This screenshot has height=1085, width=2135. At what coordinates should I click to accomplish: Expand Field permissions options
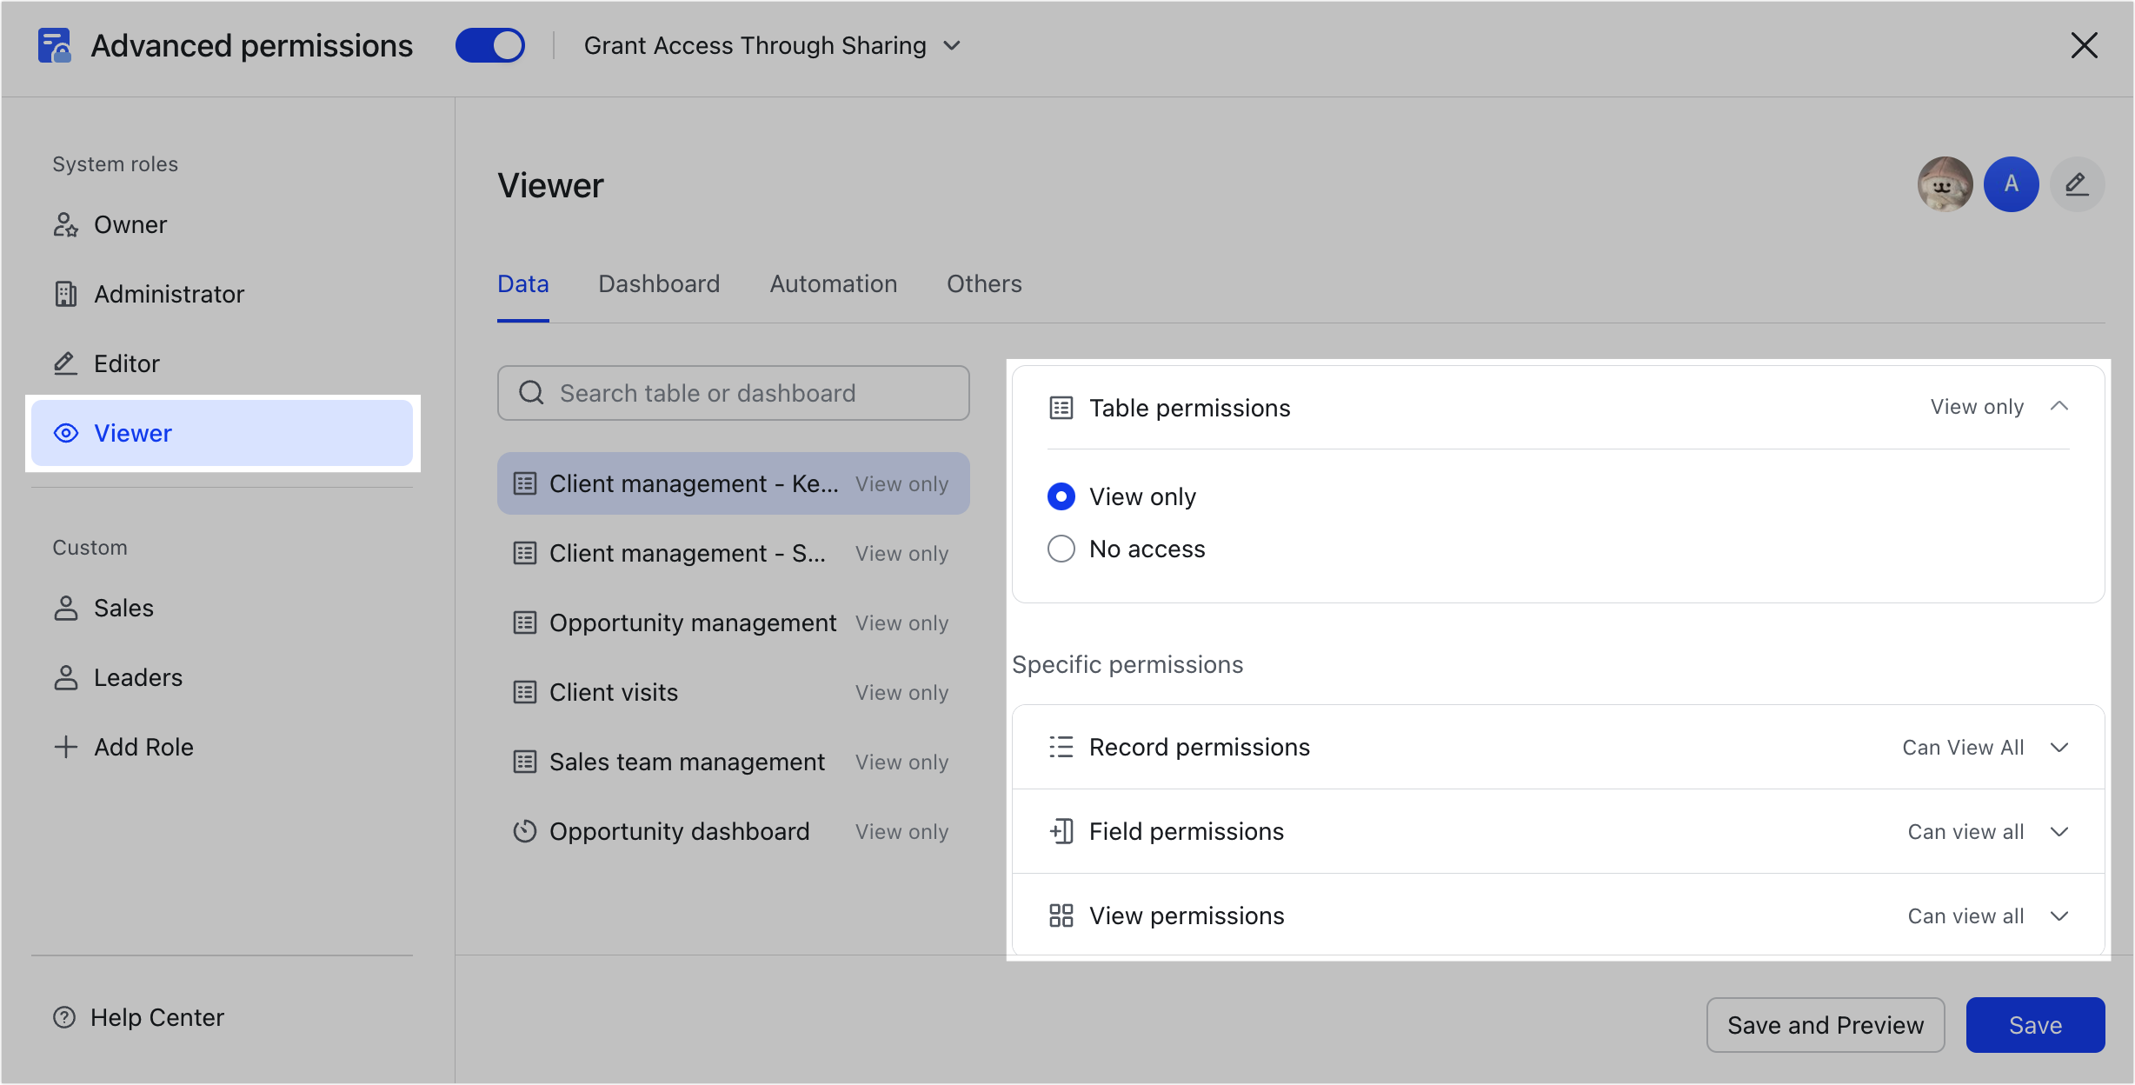(2059, 831)
